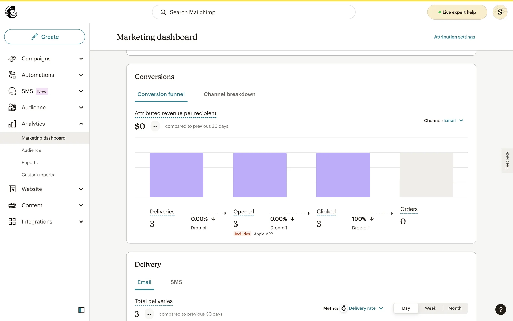Click the Automations flow icon
This screenshot has height=321, width=513.
[x=12, y=75]
